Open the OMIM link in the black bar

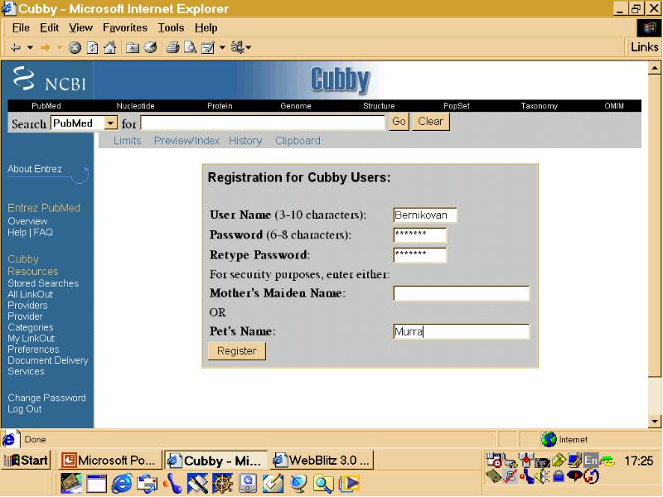(614, 106)
